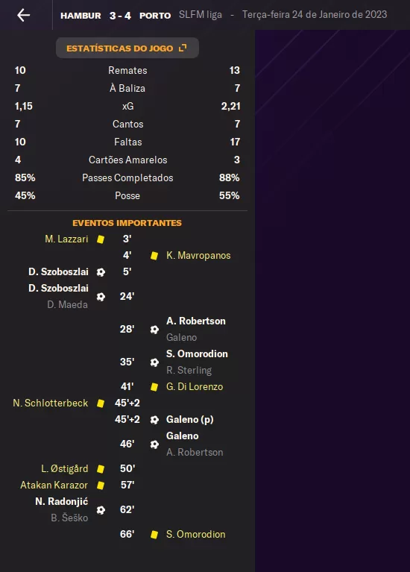
Task: Click the 46' Galeno goal event minute
Action: (x=127, y=444)
